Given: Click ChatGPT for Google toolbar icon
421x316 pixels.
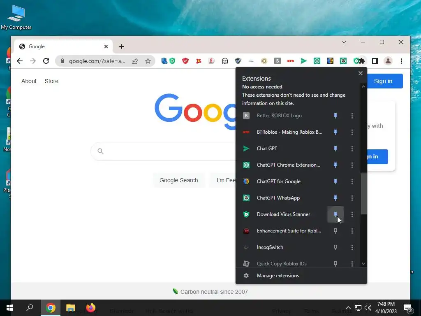Looking at the screenshot, I should [x=330, y=61].
